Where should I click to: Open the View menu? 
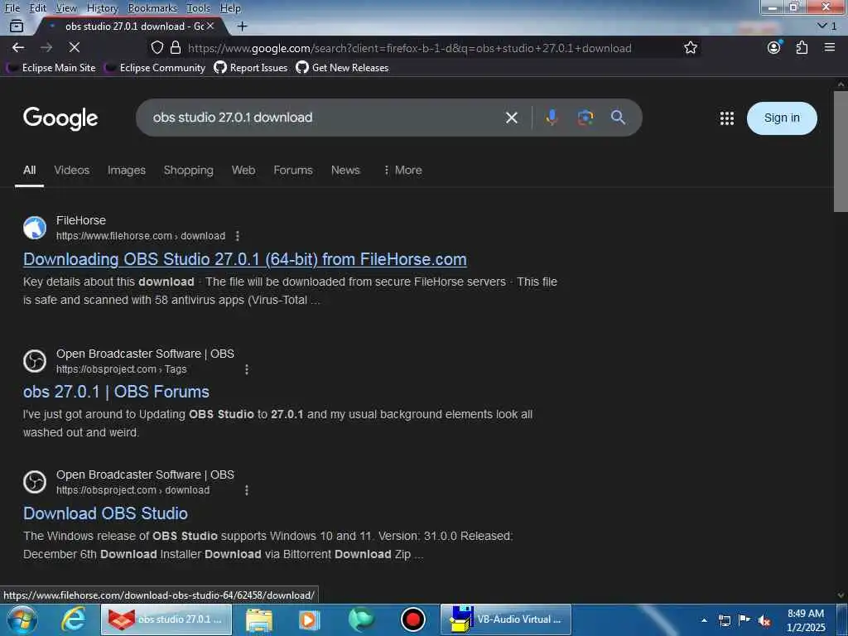66,8
